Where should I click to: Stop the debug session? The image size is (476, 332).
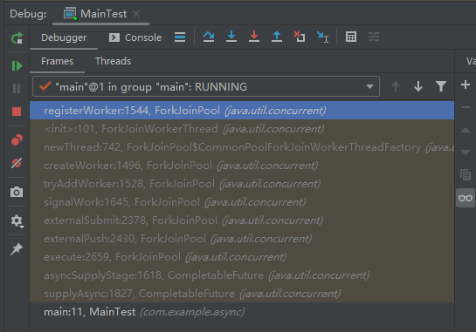17,112
